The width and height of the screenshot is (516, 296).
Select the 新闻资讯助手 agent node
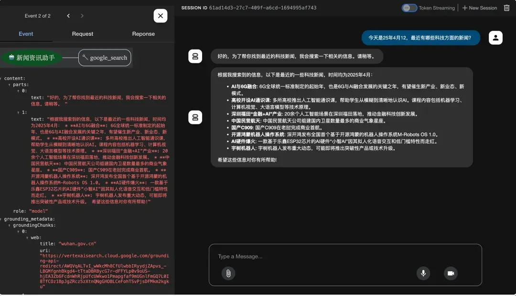pyautogui.click(x=32, y=58)
